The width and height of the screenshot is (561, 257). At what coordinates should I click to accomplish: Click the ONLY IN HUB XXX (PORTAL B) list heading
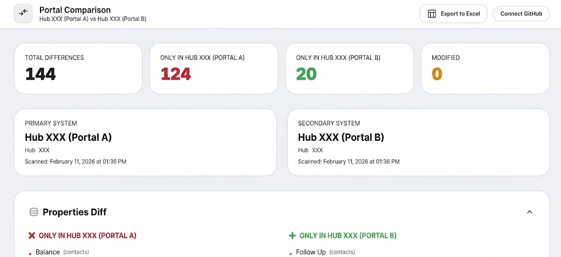348,236
